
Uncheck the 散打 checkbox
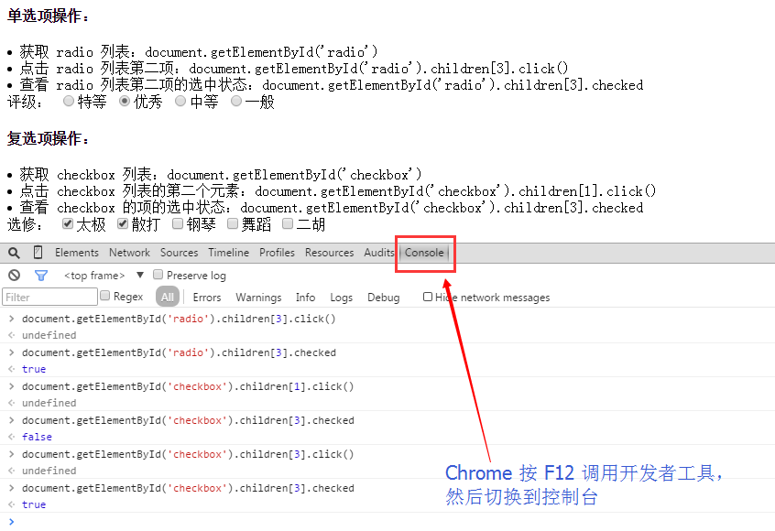tap(123, 223)
